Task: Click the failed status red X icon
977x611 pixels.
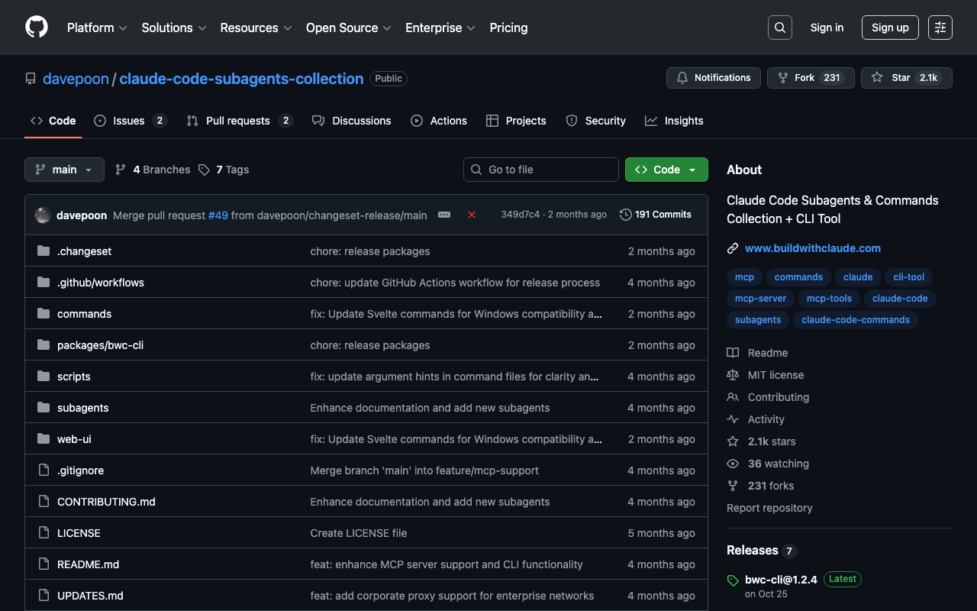Action: [x=472, y=215]
